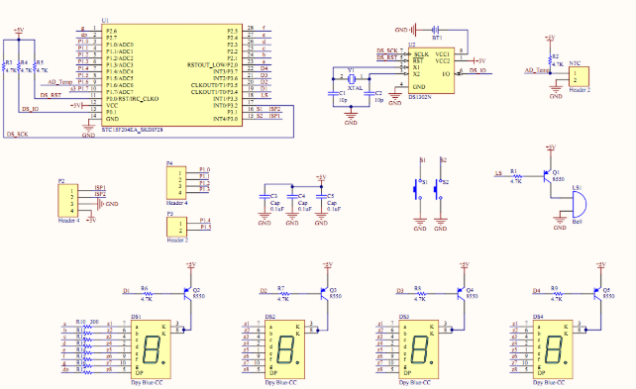The width and height of the screenshot is (636, 389).
Task: Select the P2 Header 4 connector
Action: (68, 201)
